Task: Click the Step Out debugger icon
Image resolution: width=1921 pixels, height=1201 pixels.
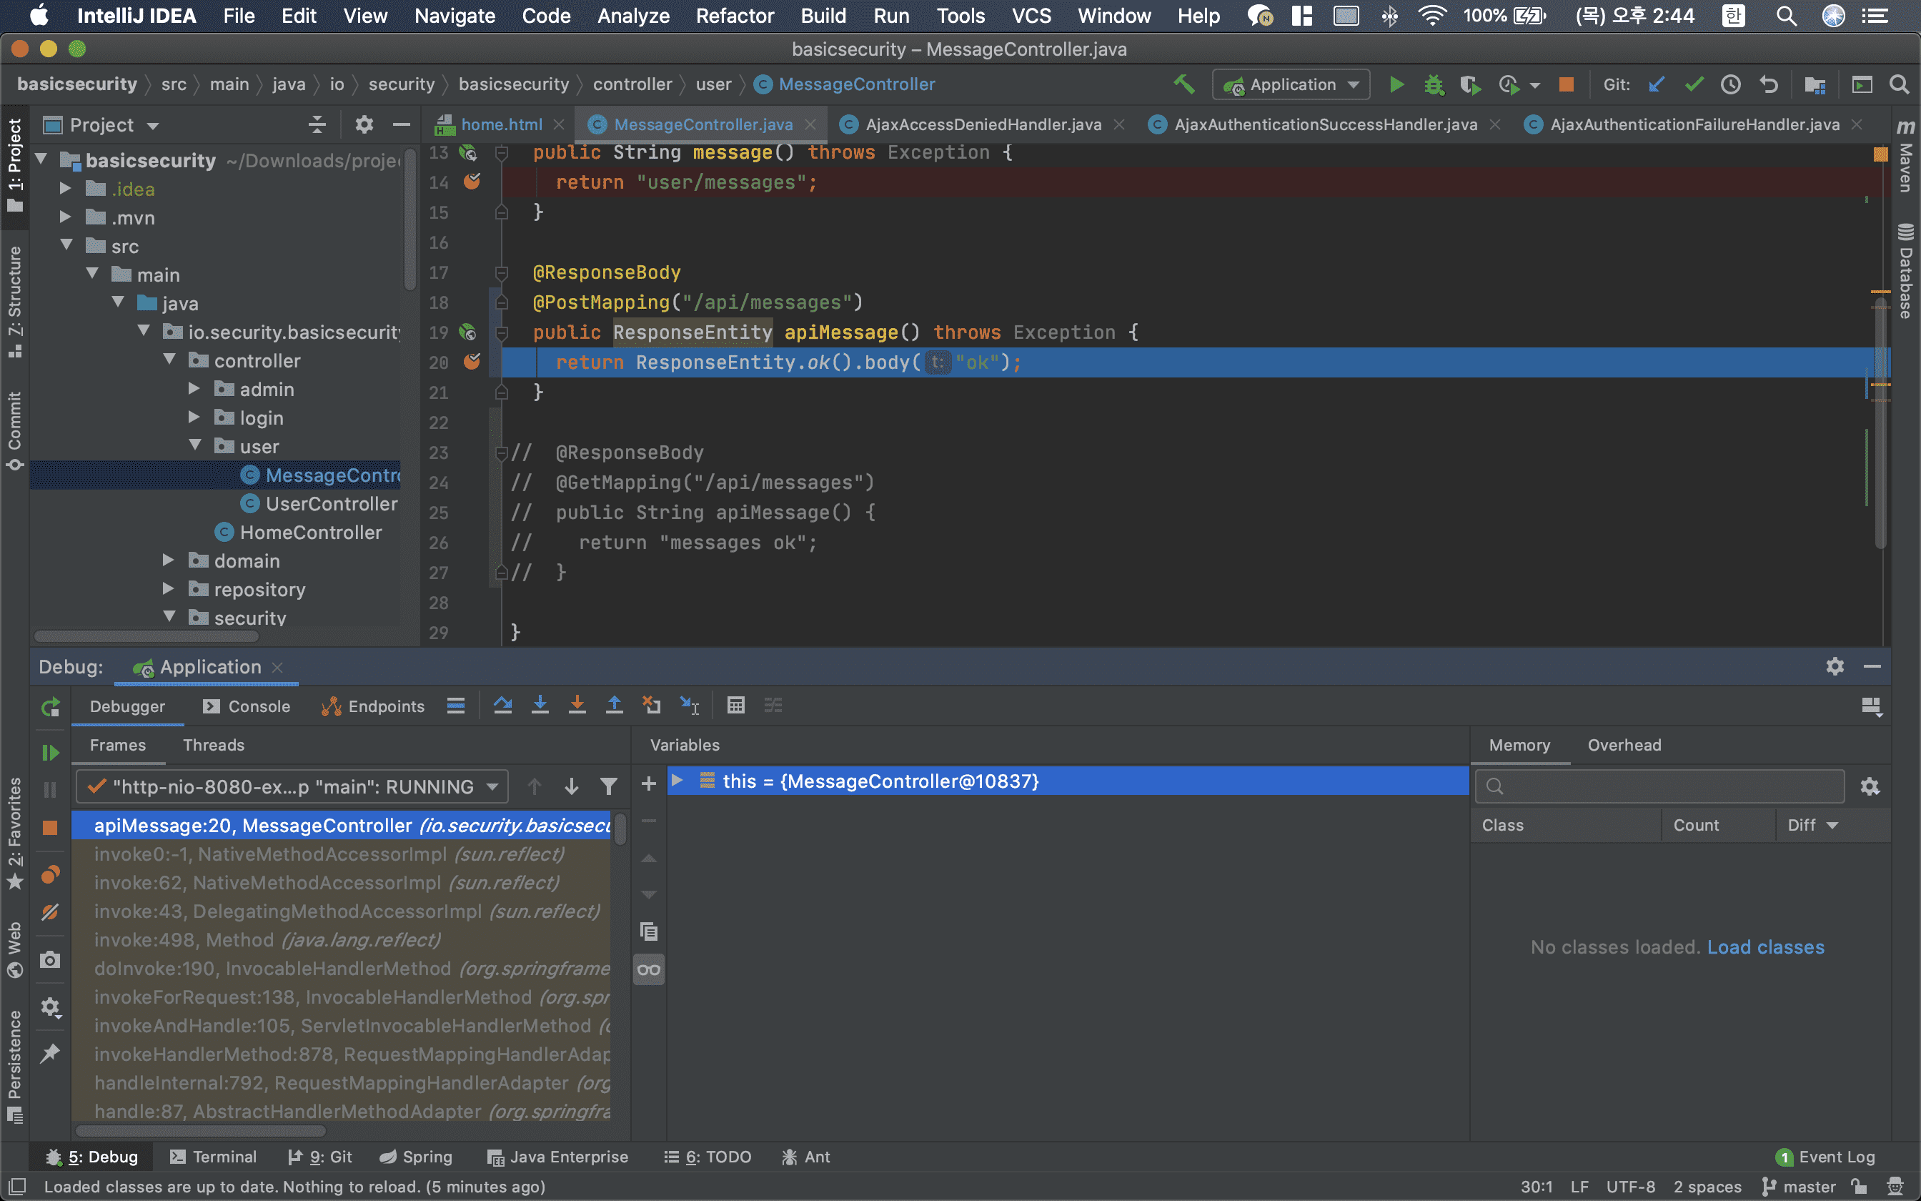Action: [x=615, y=706]
